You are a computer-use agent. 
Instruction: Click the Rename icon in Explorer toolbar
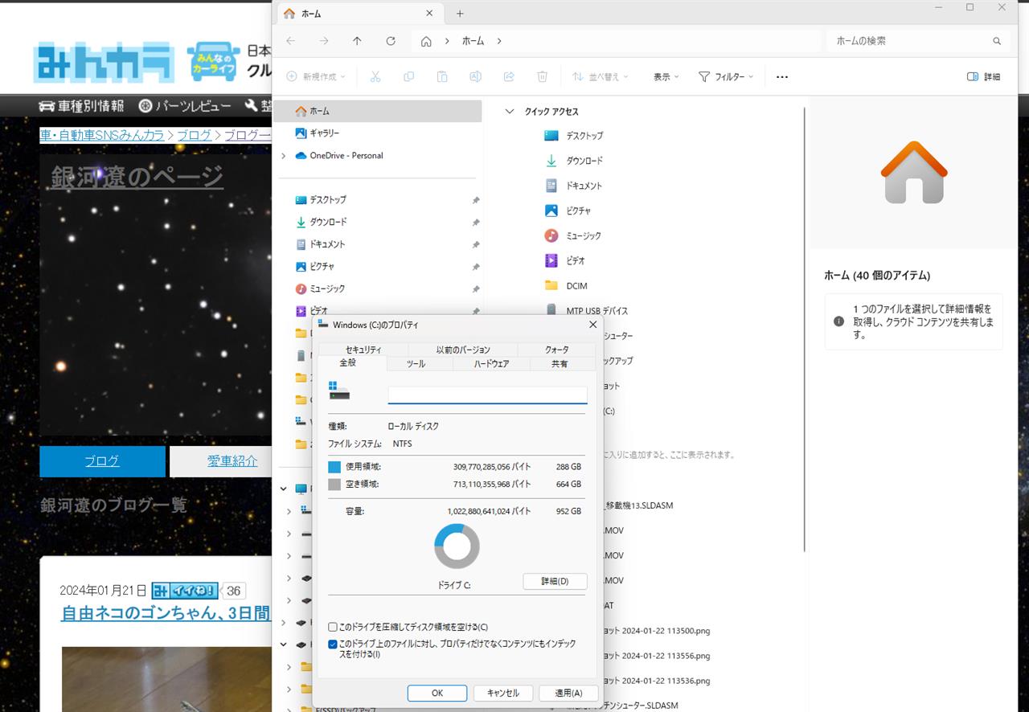coord(475,76)
